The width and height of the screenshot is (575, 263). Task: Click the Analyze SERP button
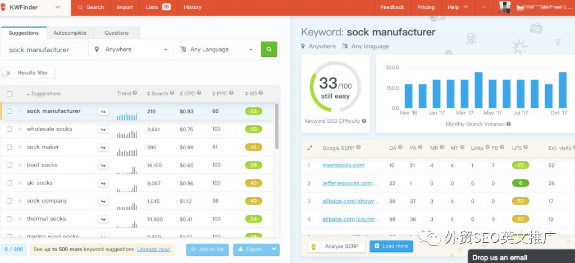coord(336,247)
